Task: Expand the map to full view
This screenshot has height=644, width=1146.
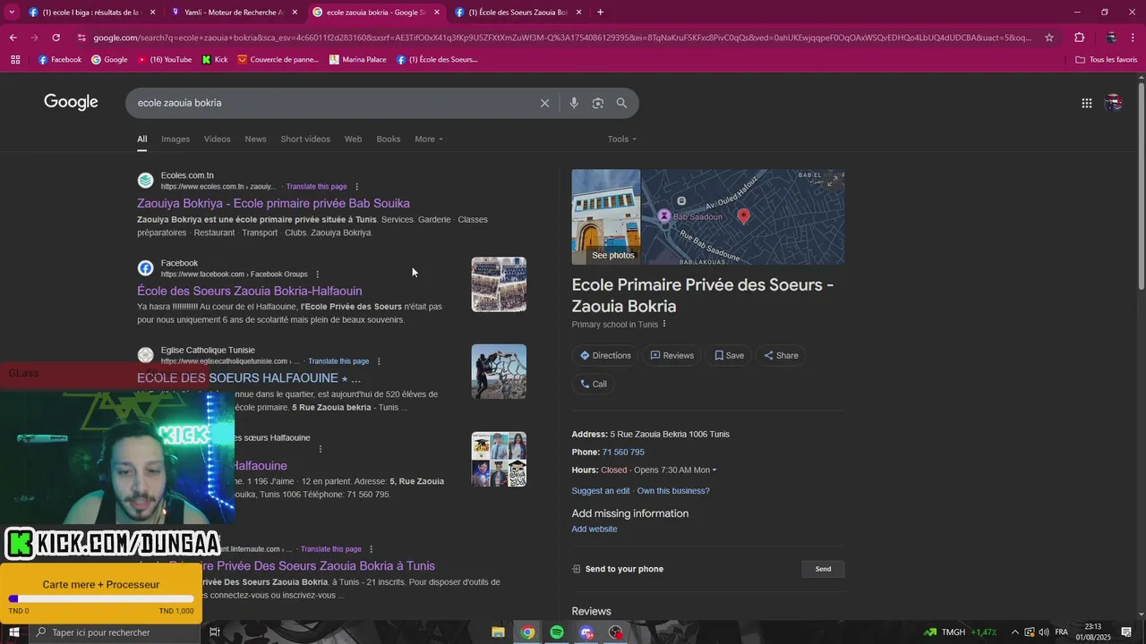Action: click(834, 180)
